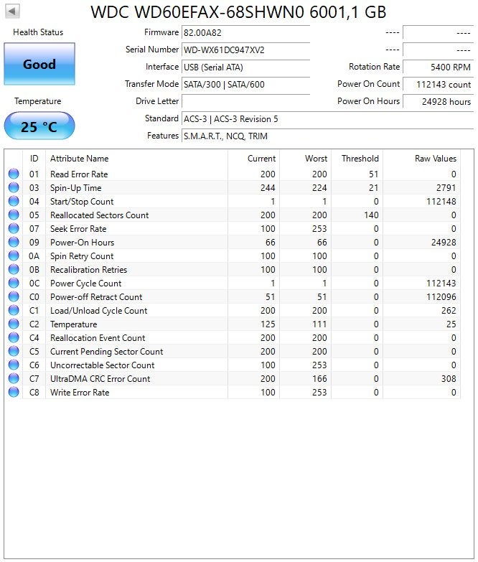Image resolution: width=478 pixels, height=562 pixels.
Task: Click the Features field
Action: pos(327,136)
